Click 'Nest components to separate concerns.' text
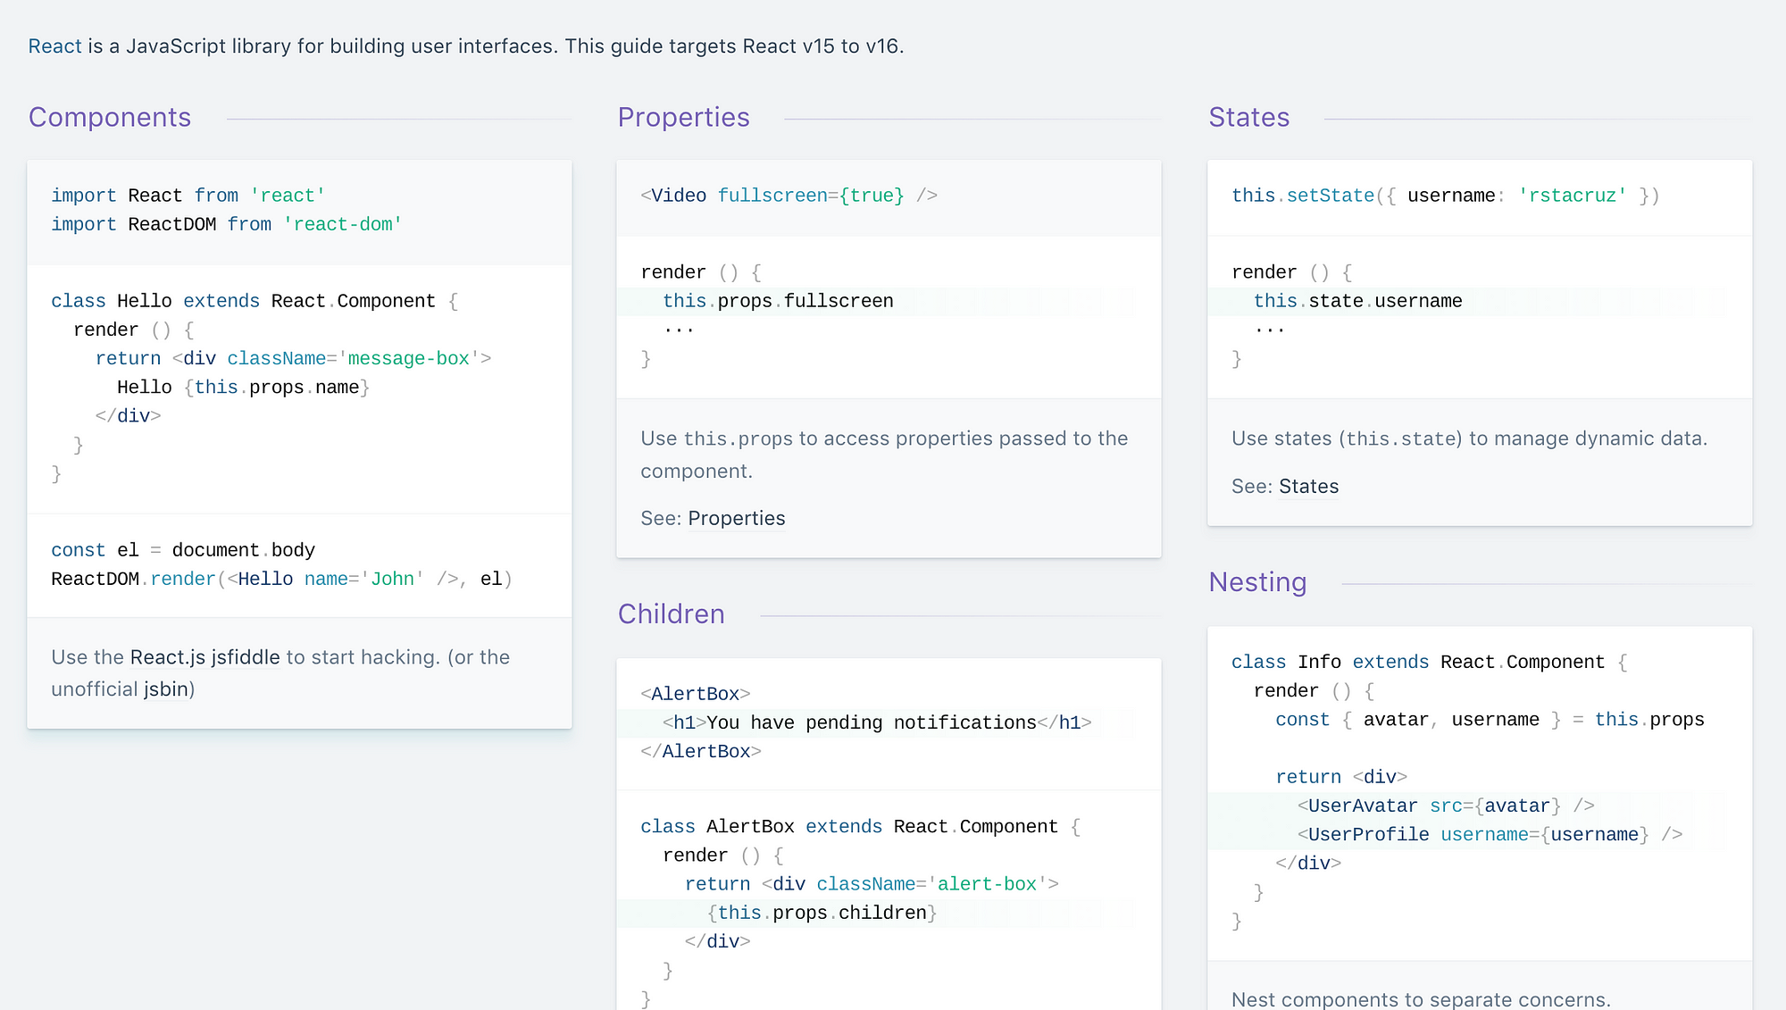This screenshot has height=1010, width=1786. point(1421,999)
